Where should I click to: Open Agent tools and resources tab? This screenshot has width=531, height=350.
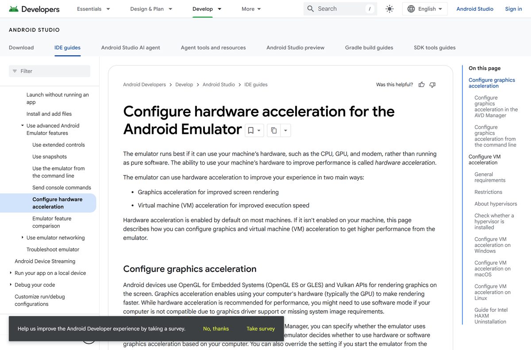point(213,48)
